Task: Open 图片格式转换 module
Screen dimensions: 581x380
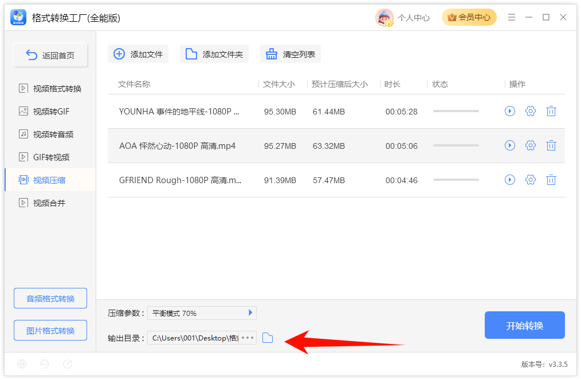Action: pyautogui.click(x=50, y=330)
